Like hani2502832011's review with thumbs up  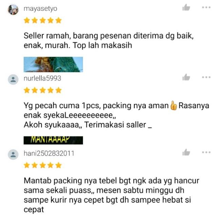pyautogui.click(x=186, y=152)
